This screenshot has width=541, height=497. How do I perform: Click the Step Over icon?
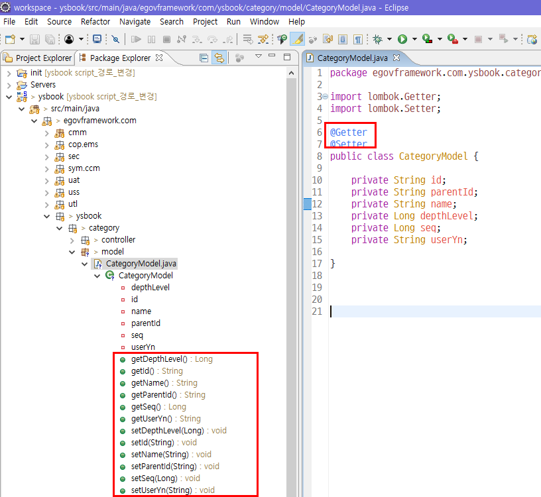(x=212, y=39)
